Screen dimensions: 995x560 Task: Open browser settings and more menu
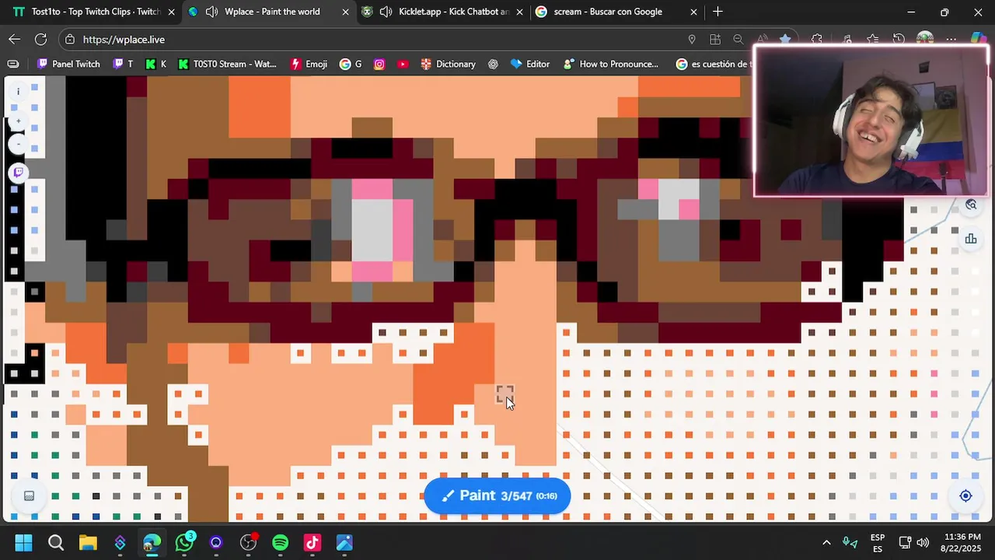coord(951,39)
